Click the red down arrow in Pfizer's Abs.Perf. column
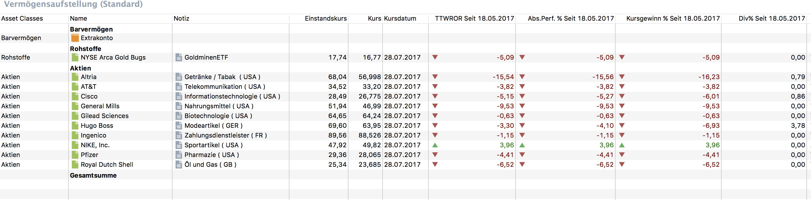811x200 pixels. (x=522, y=155)
